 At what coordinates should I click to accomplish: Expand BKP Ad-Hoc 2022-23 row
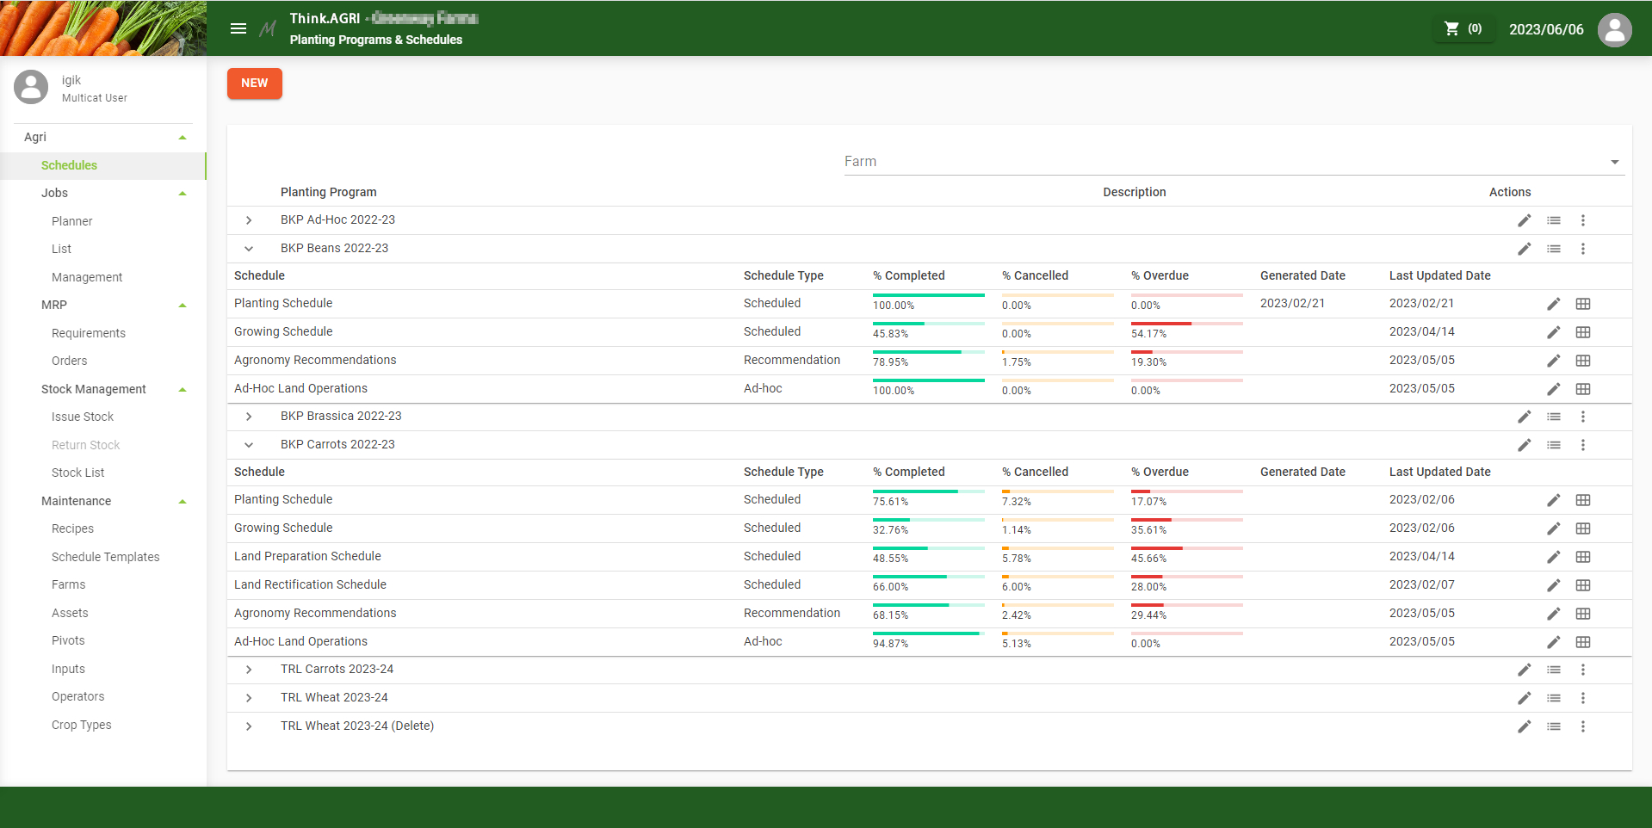(249, 220)
